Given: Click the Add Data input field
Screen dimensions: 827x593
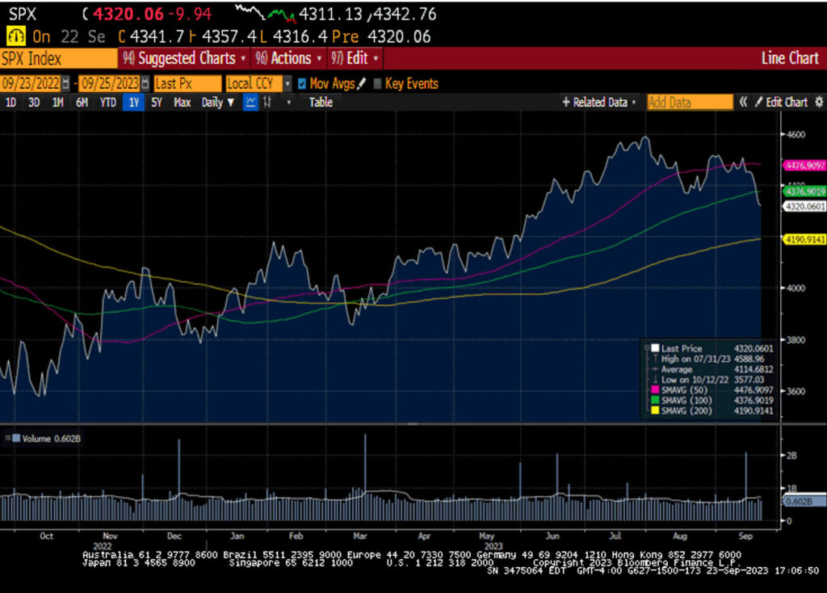Looking at the screenshot, I should point(689,103).
